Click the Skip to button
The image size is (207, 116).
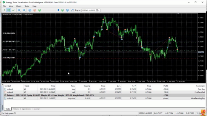tap(76, 10)
